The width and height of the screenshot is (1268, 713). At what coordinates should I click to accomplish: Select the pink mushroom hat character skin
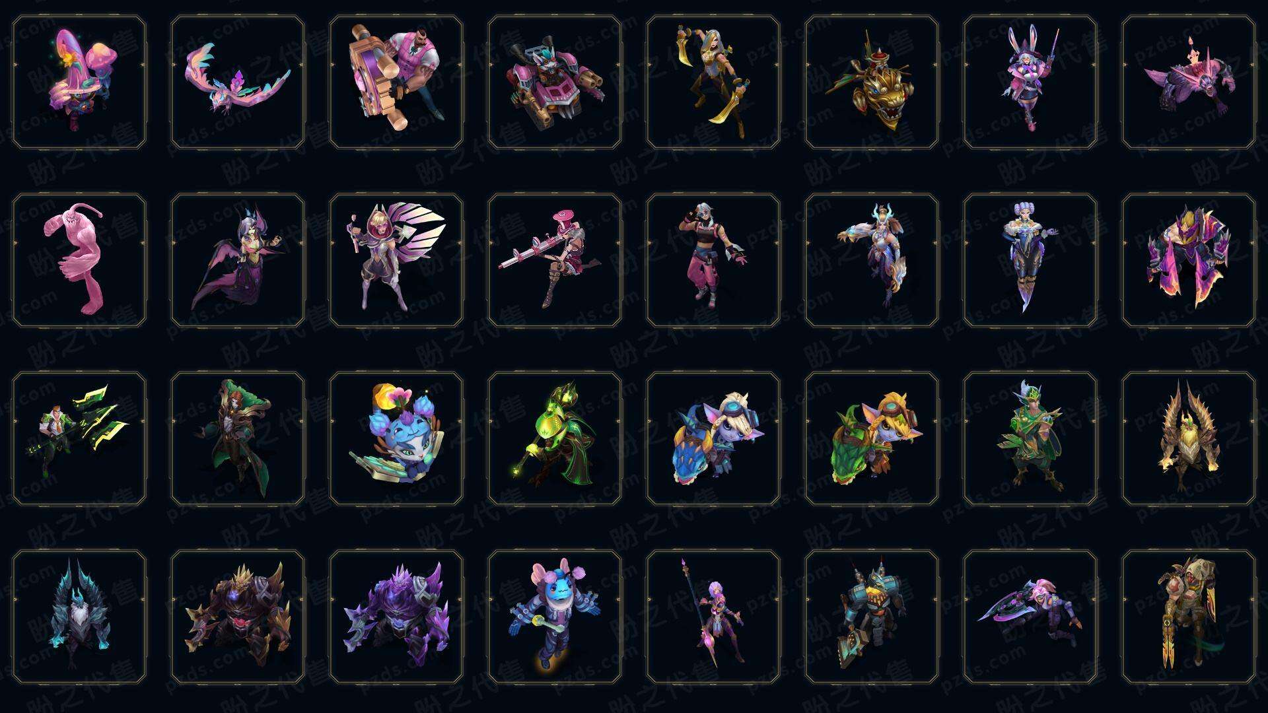pyautogui.click(x=79, y=83)
